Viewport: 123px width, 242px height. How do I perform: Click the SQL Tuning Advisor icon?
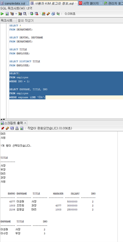tap(24, 14)
